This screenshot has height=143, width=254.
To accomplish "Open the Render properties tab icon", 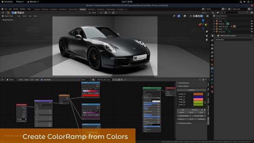I will point(212,45).
